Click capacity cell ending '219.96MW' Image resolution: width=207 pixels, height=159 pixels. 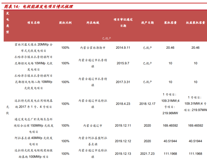pos(170,104)
